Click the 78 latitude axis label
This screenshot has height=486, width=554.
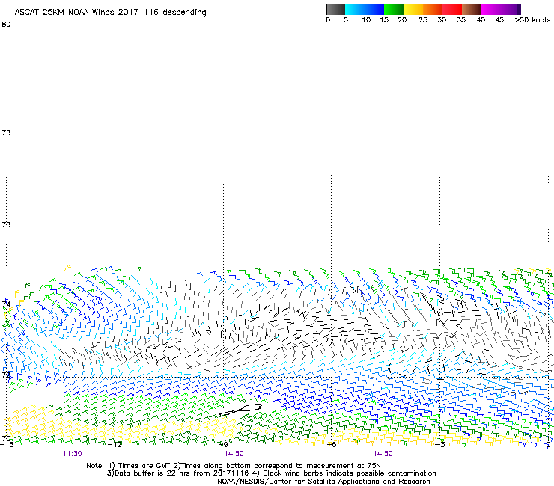click(6, 132)
